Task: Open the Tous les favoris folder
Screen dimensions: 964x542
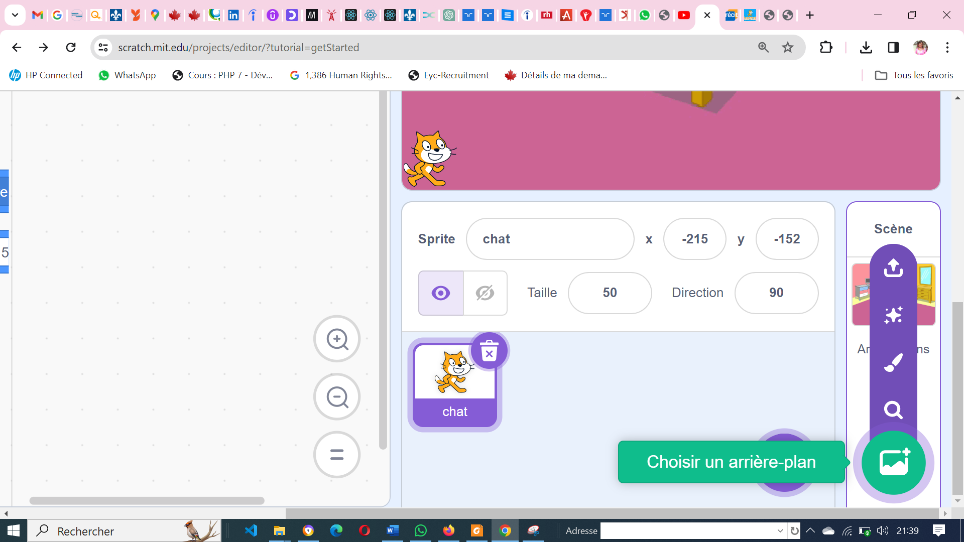Action: coord(914,75)
